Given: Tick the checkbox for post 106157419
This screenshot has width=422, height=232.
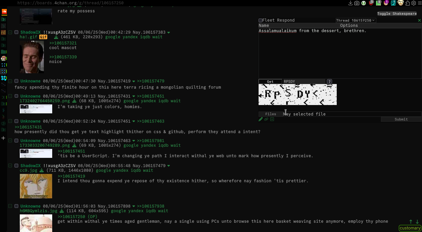Looking at the screenshot, I should pos(16,81).
